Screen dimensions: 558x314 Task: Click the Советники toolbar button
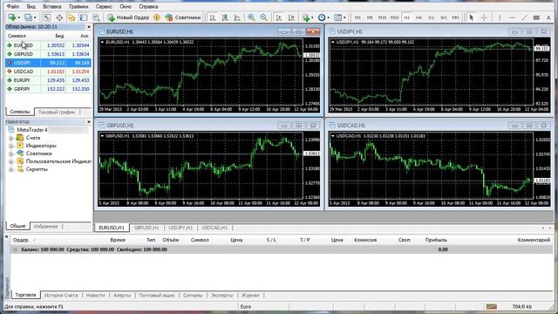[x=183, y=17]
